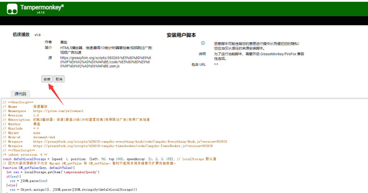Screen dimensions: 368x193
Task: Click the @description line in the code
Action: pyautogui.click(x=76, y=120)
